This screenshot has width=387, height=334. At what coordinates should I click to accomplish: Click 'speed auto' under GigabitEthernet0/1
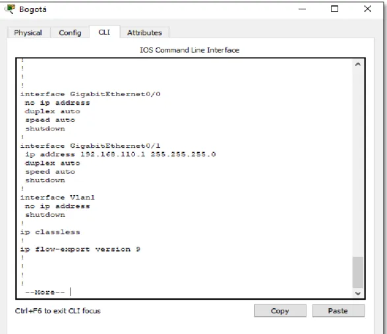pos(50,172)
